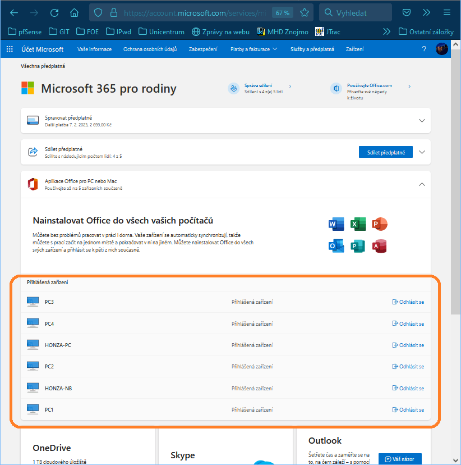Click the scrollbar down arrow
Viewport: 461px width, 465px height.
455,461
